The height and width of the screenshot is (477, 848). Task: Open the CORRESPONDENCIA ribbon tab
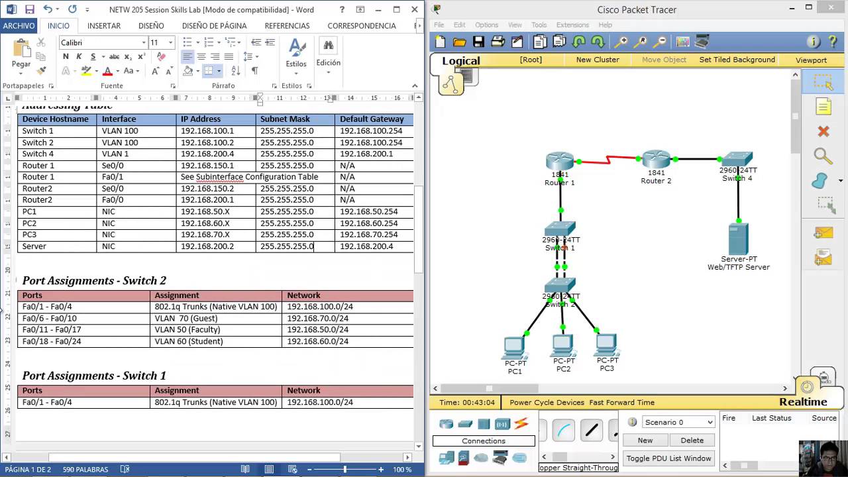(x=362, y=26)
